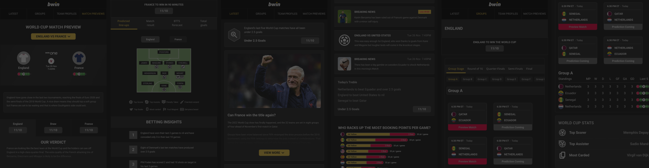This screenshot has width=649, height=168.
Task: Click the 11/10 odds for Draw
Action: (x=53, y=130)
